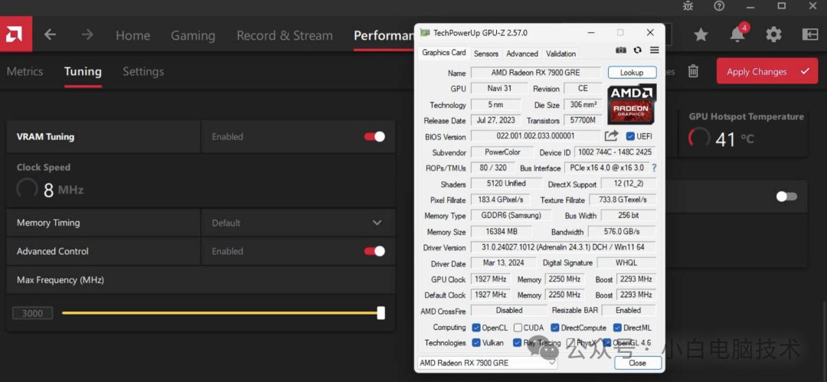
Task: Click the AMD logo in Adrenalin
Action: [x=16, y=34]
